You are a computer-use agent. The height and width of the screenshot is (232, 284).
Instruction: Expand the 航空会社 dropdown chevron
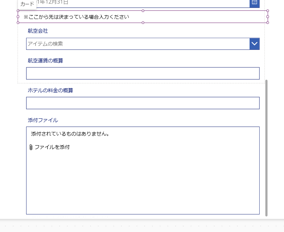point(255,44)
